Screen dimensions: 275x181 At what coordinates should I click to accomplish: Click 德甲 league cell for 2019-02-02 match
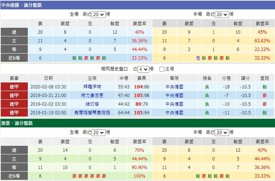click(14, 104)
